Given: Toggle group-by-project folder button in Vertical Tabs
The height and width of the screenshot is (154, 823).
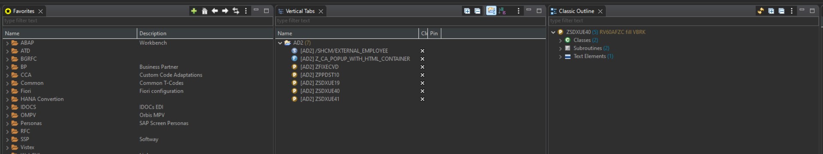Looking at the screenshot, I should point(491,11).
